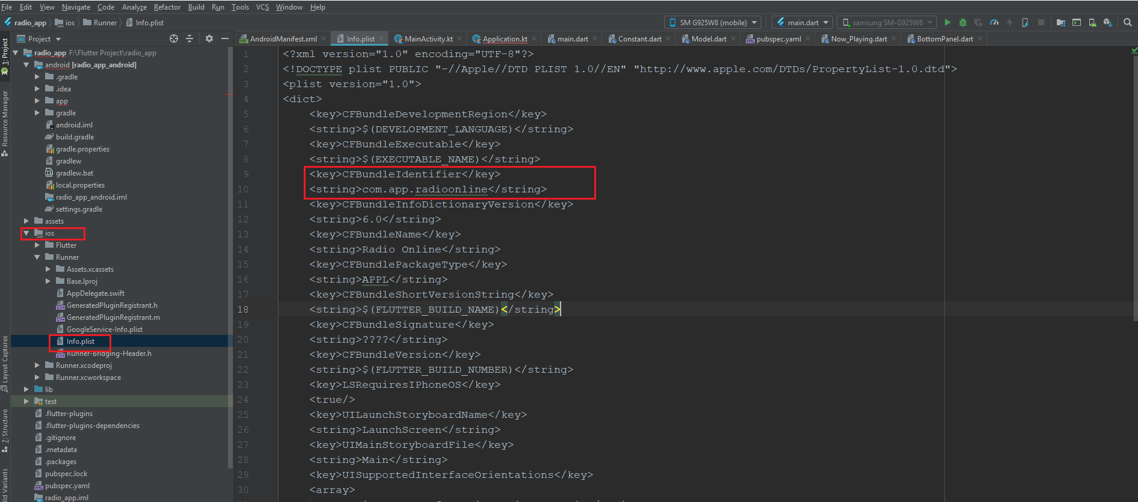Open the SM G925W8 device selector dropdown
Image resolution: width=1138 pixels, height=502 pixels.
(x=713, y=22)
